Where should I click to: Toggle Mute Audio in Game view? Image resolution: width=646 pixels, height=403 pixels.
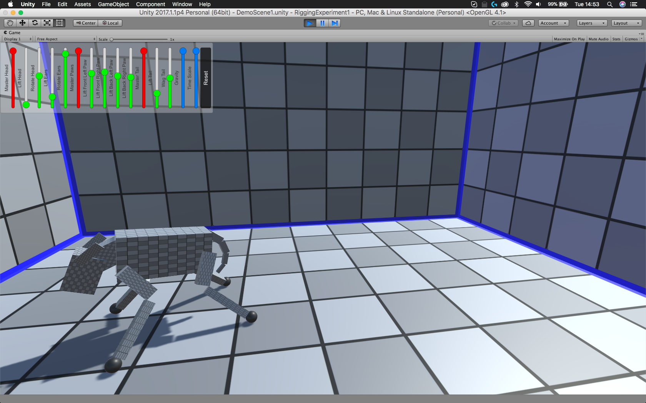click(598, 39)
